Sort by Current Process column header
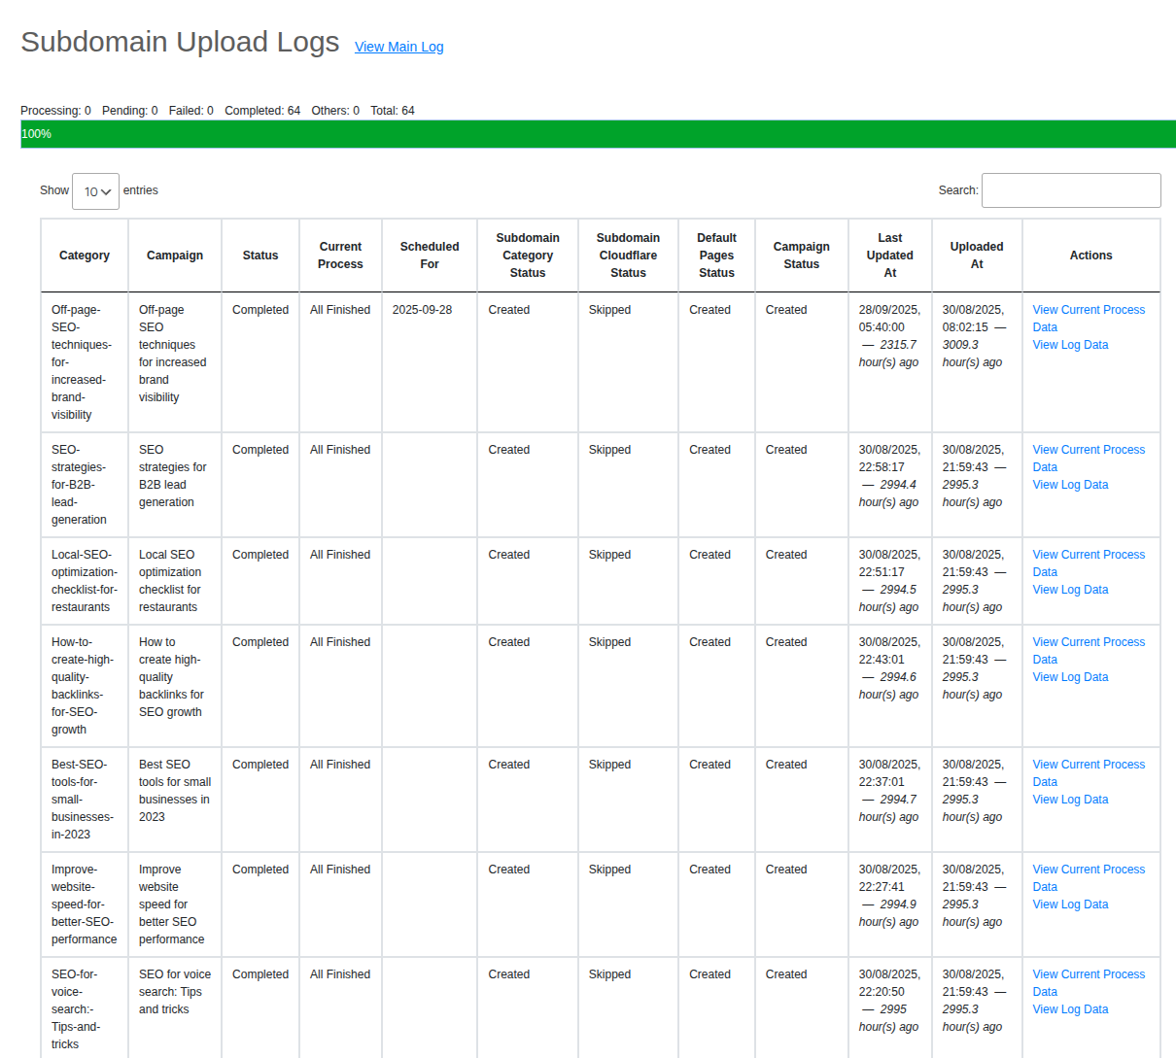 coord(340,256)
